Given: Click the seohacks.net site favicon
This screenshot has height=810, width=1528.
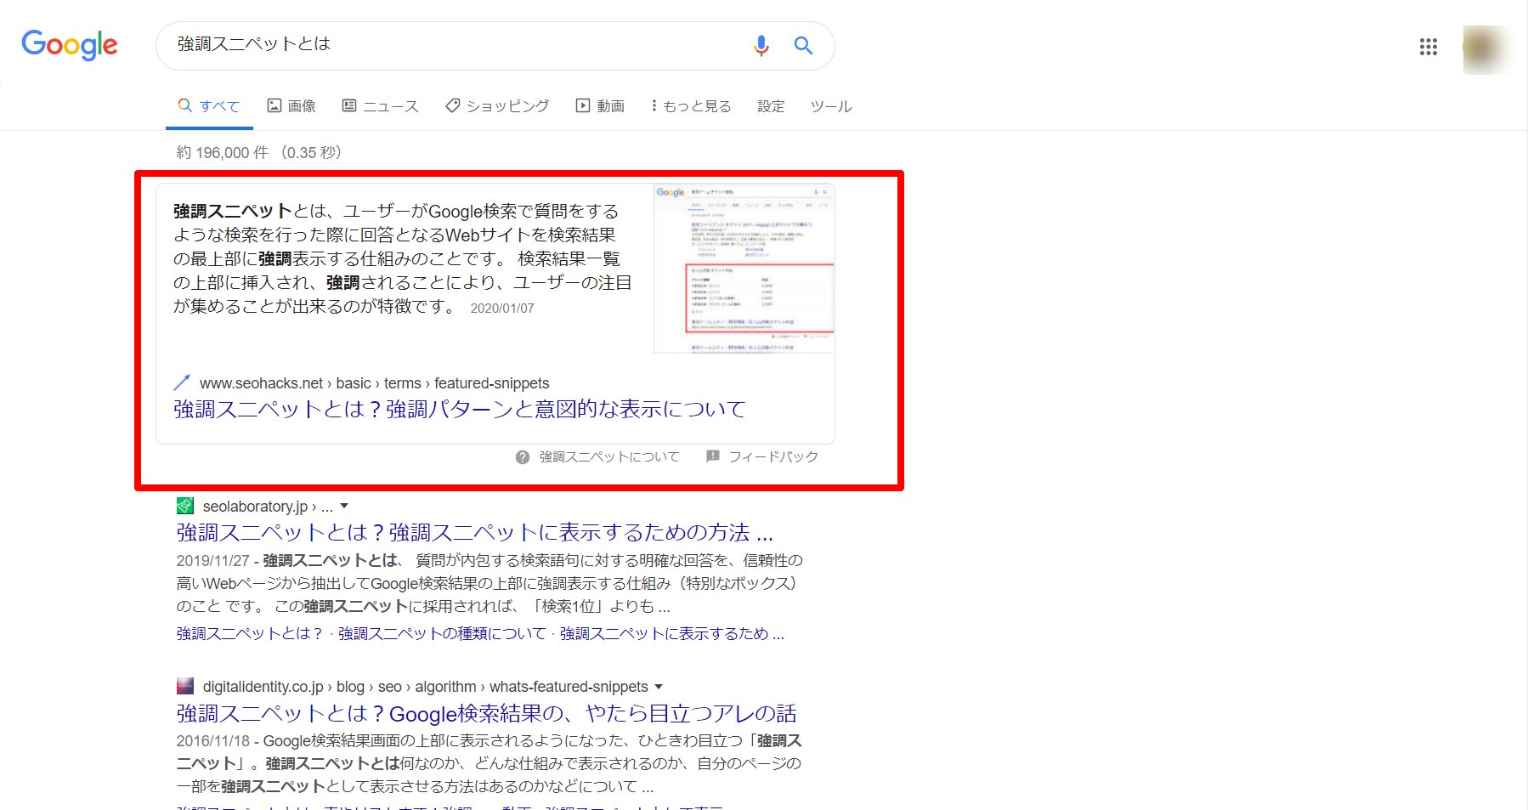Looking at the screenshot, I should pos(182,383).
